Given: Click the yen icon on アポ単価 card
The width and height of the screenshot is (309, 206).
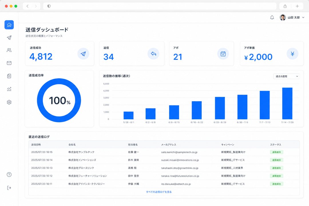Looking at the screenshot, I should pos(292,54).
